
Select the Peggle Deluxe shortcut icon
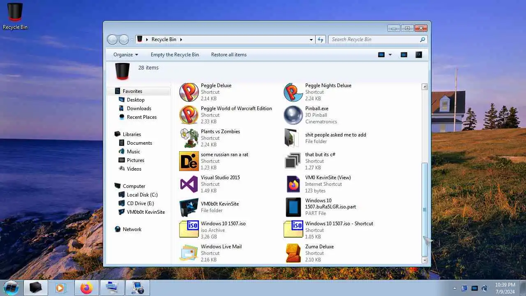tap(189, 92)
